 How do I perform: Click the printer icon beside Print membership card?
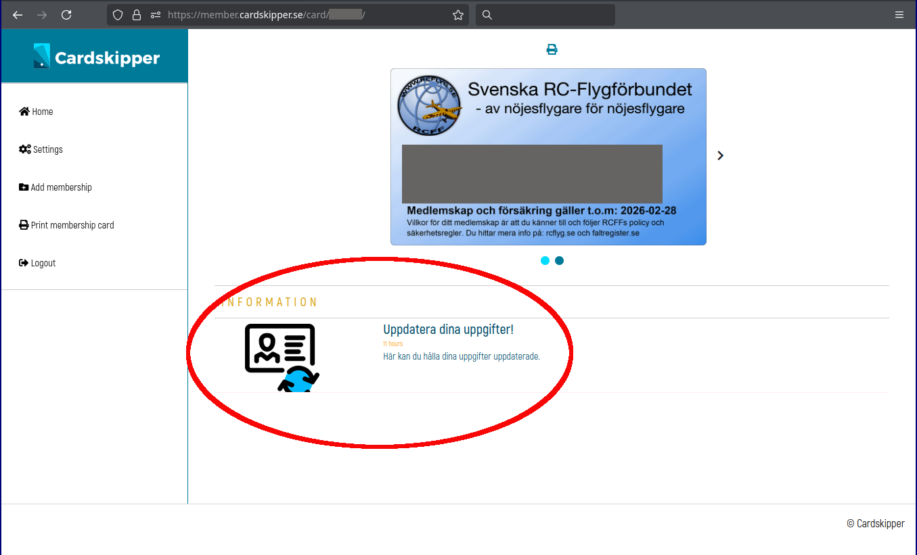tap(24, 225)
